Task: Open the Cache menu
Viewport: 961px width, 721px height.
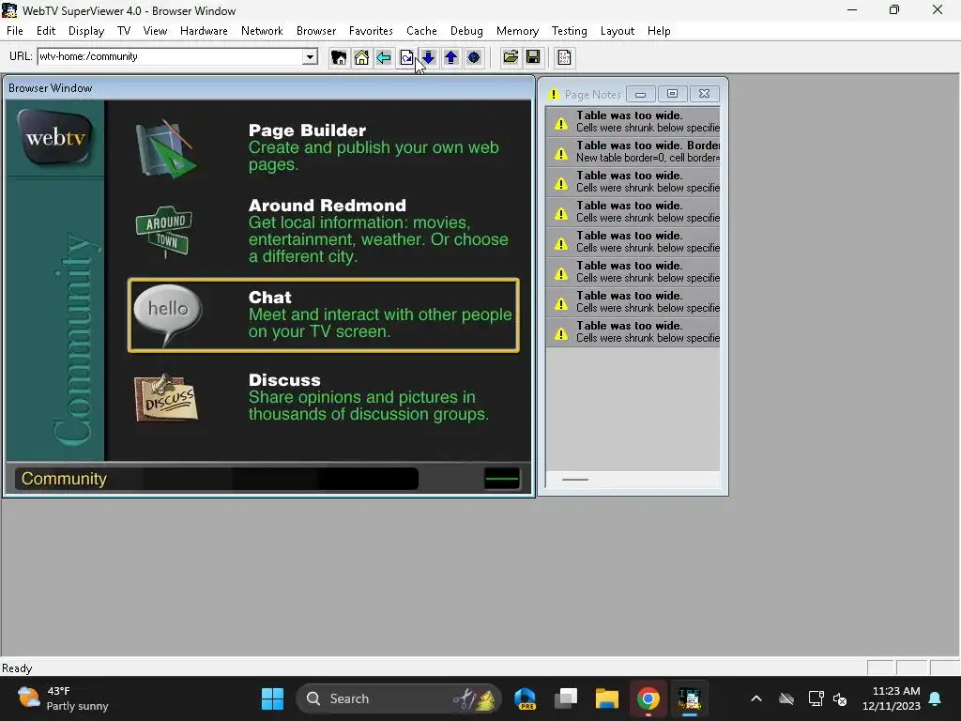Action: [421, 31]
